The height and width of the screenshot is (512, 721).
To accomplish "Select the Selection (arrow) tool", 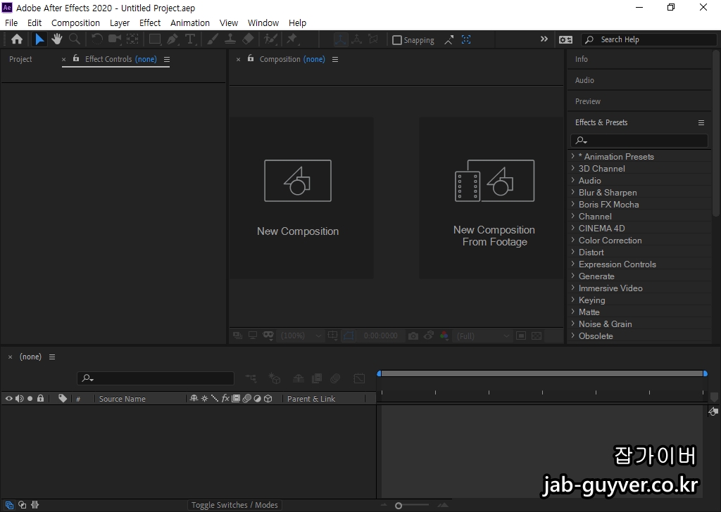I will [x=39, y=39].
